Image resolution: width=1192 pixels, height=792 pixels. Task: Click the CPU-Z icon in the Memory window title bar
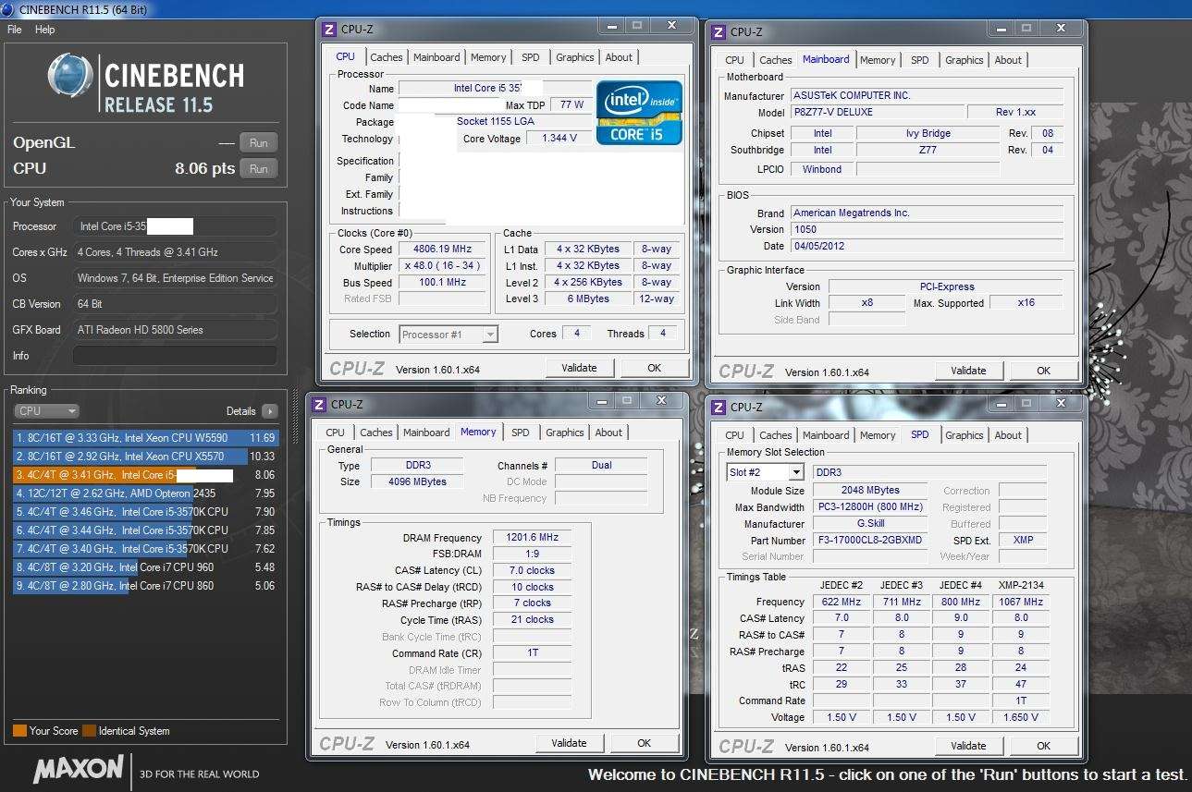point(318,404)
